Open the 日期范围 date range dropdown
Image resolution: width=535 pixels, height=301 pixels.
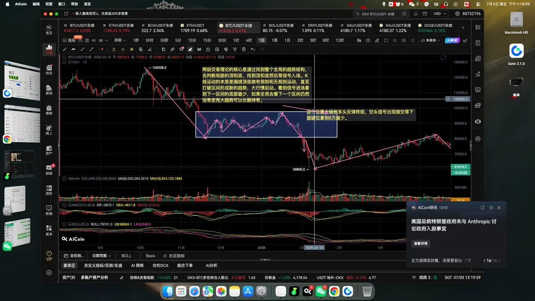point(101,256)
